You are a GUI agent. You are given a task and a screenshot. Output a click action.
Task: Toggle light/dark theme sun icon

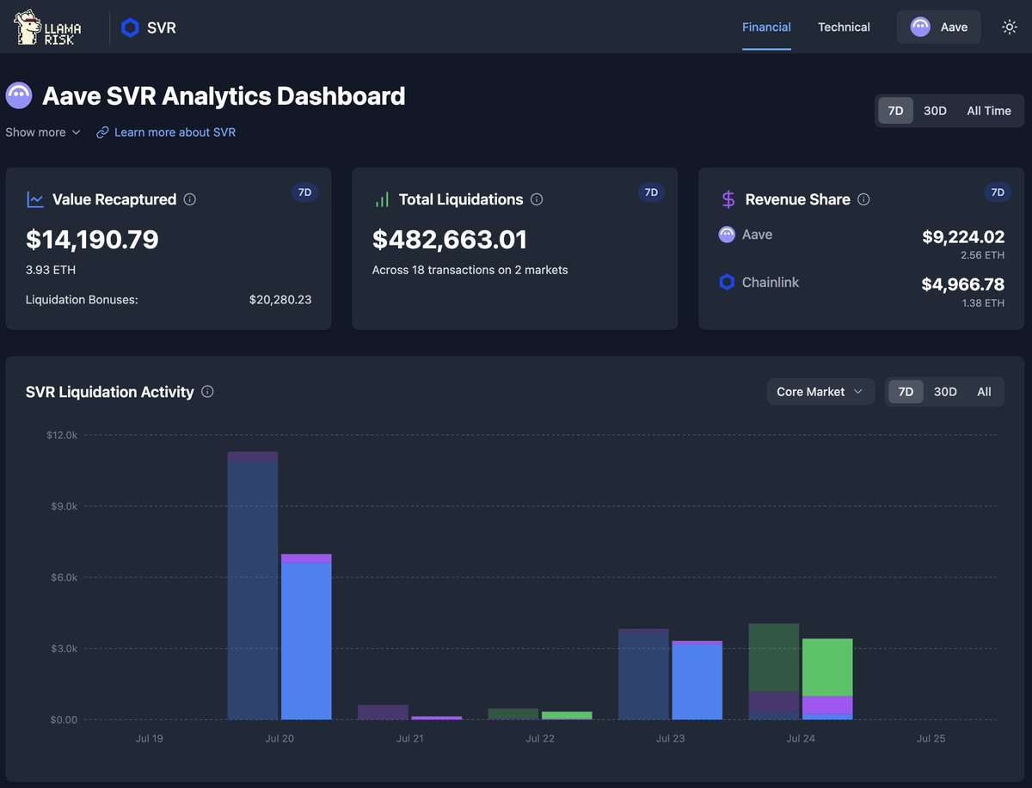(x=1010, y=27)
